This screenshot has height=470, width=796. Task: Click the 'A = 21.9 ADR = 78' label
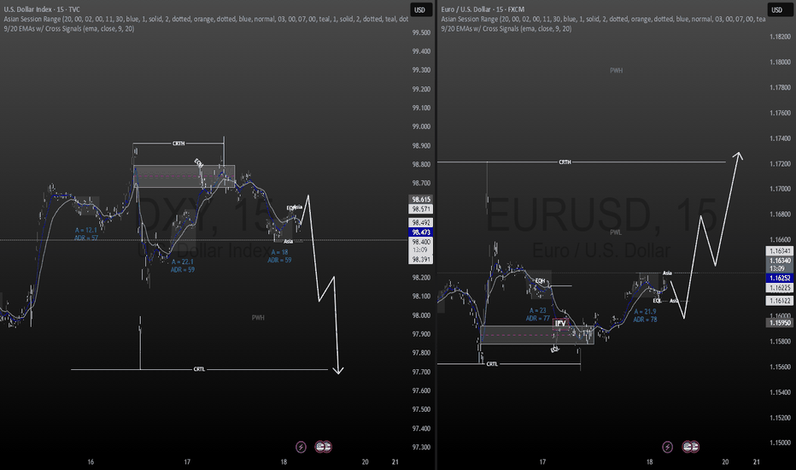(x=645, y=315)
